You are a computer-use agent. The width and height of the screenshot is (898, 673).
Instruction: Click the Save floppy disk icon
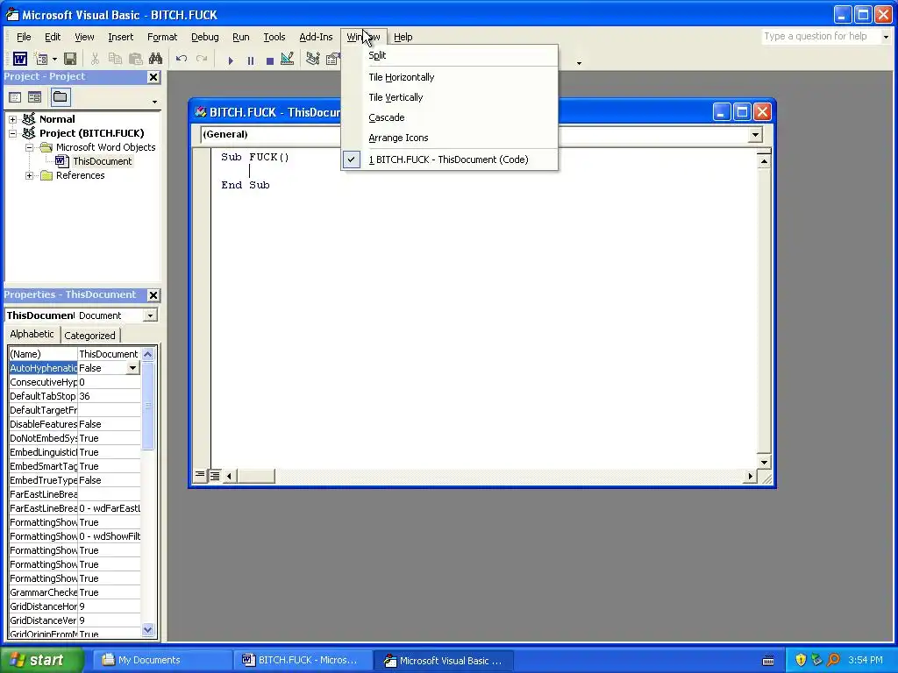click(70, 59)
